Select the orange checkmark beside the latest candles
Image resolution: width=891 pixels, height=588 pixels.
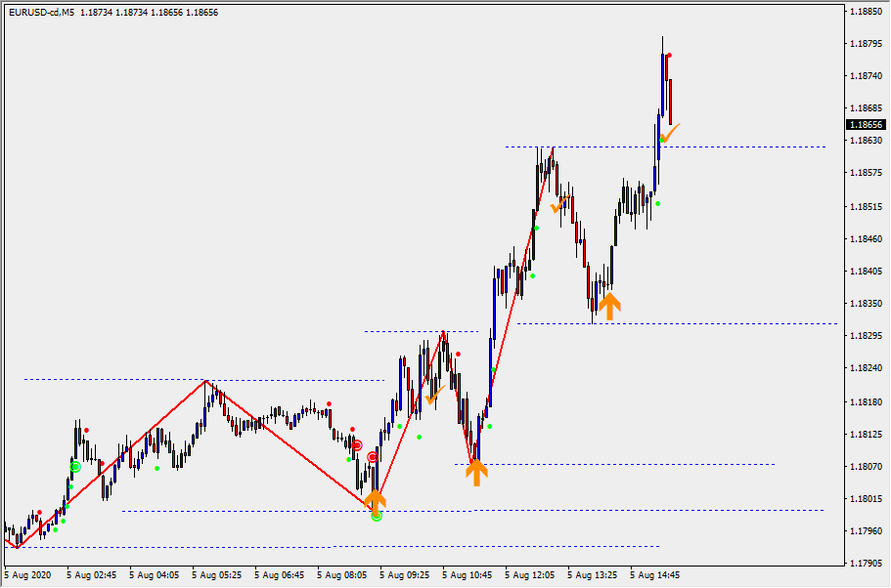click(669, 133)
